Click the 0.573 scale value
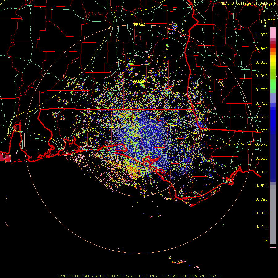This screenshot has width=278, height=278. click(x=262, y=145)
